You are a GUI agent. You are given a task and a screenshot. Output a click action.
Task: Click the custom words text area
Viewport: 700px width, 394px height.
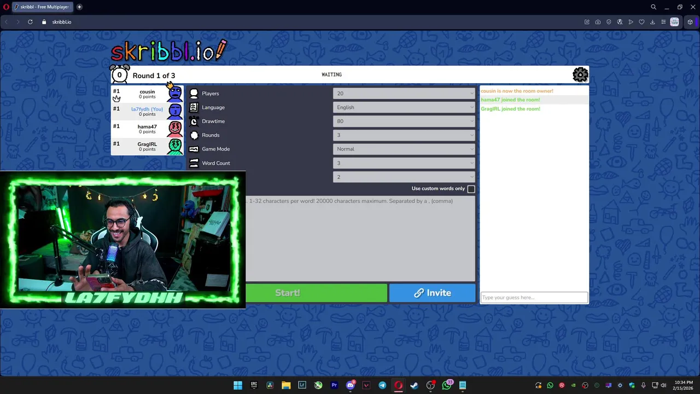click(x=360, y=238)
